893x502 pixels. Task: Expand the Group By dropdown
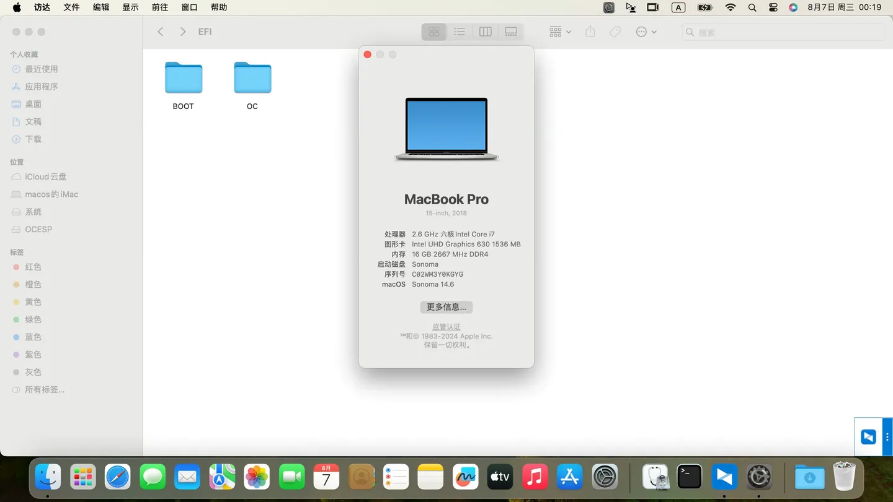point(560,32)
